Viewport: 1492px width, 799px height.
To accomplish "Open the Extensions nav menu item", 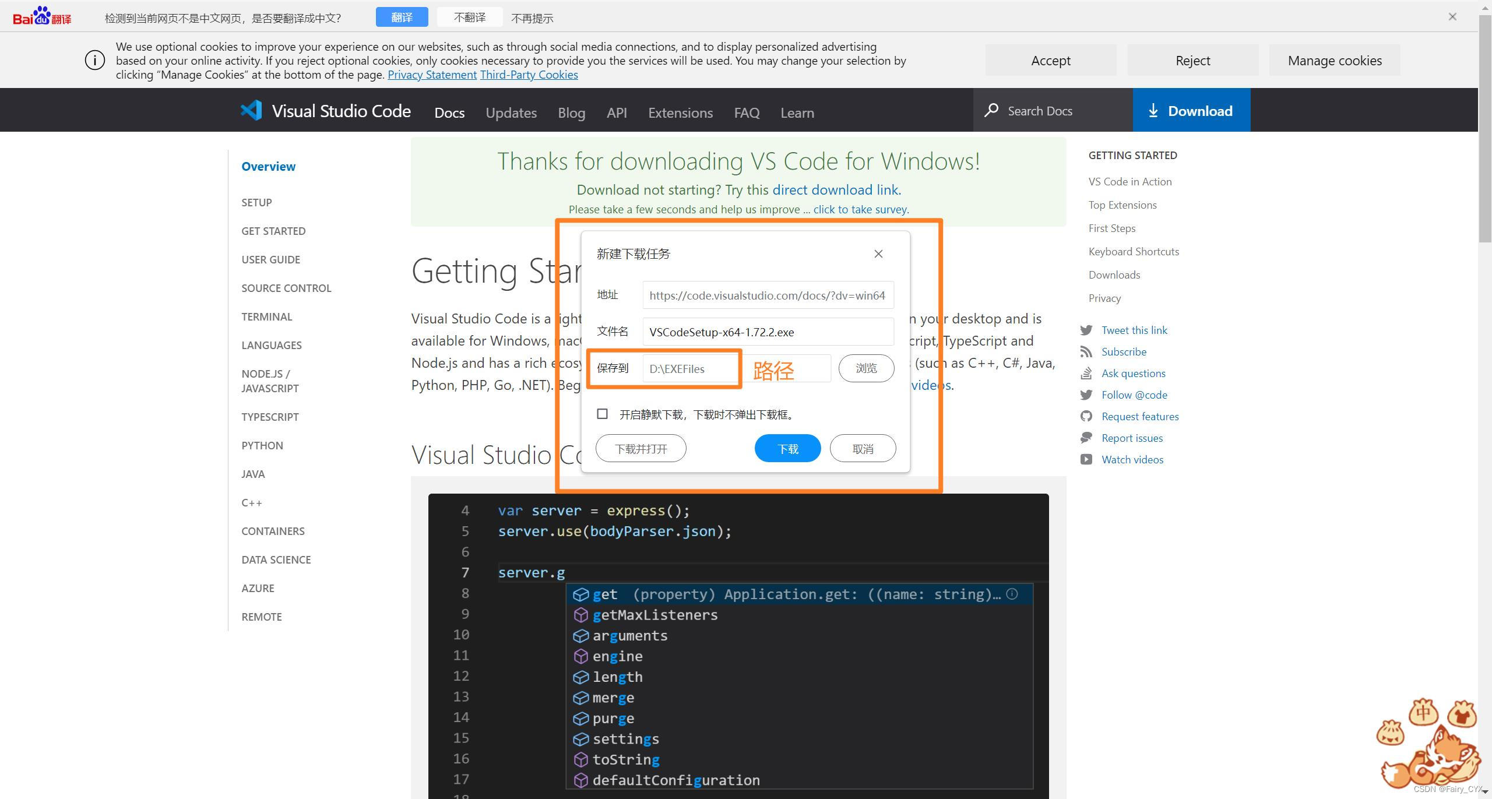I will tap(680, 112).
